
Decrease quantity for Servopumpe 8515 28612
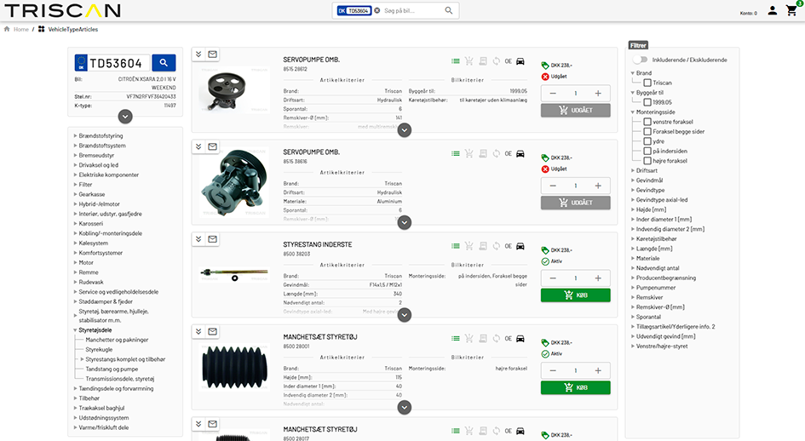[x=553, y=94]
